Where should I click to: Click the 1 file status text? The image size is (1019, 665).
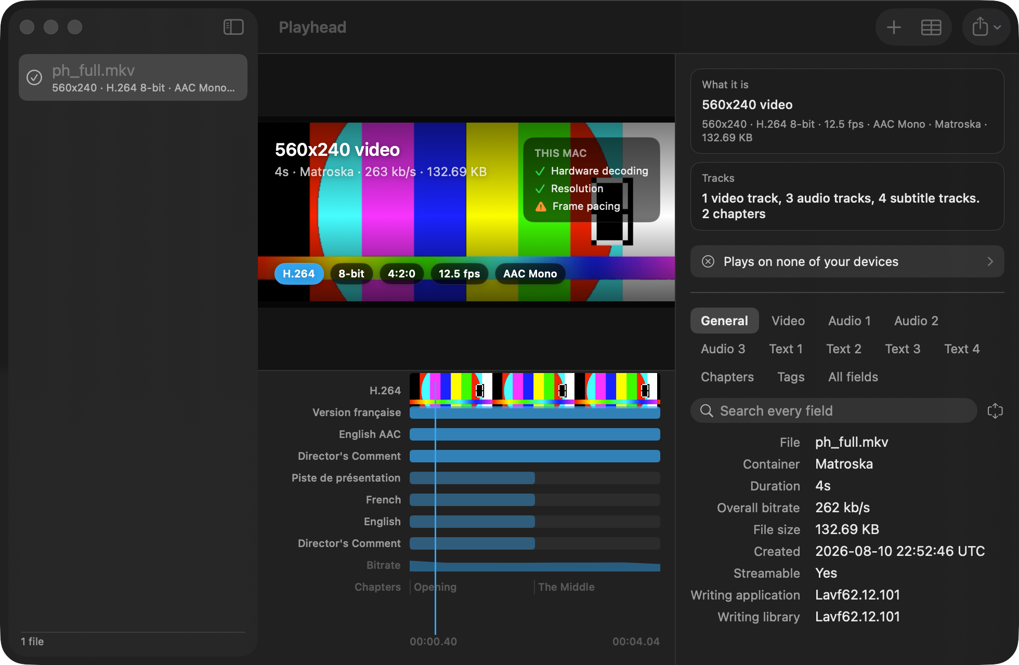click(x=32, y=642)
